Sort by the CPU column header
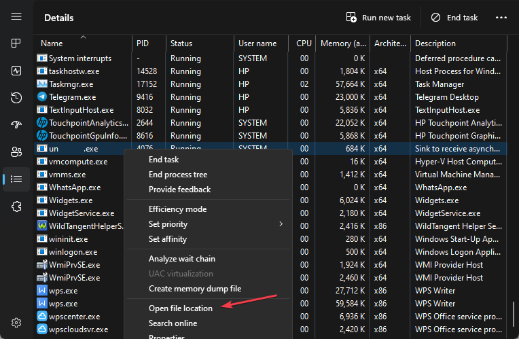The height and width of the screenshot is (339, 519). pyautogui.click(x=304, y=43)
